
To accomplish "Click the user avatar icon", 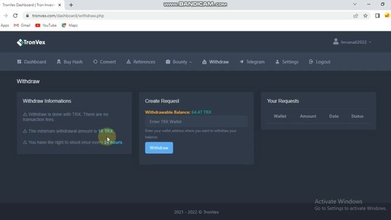I will tap(335, 42).
